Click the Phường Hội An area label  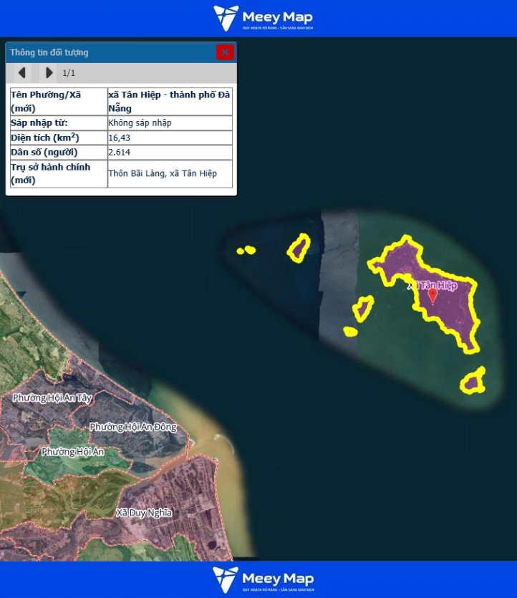point(72,452)
